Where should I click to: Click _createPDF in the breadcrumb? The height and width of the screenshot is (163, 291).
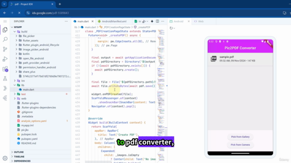click(144, 27)
